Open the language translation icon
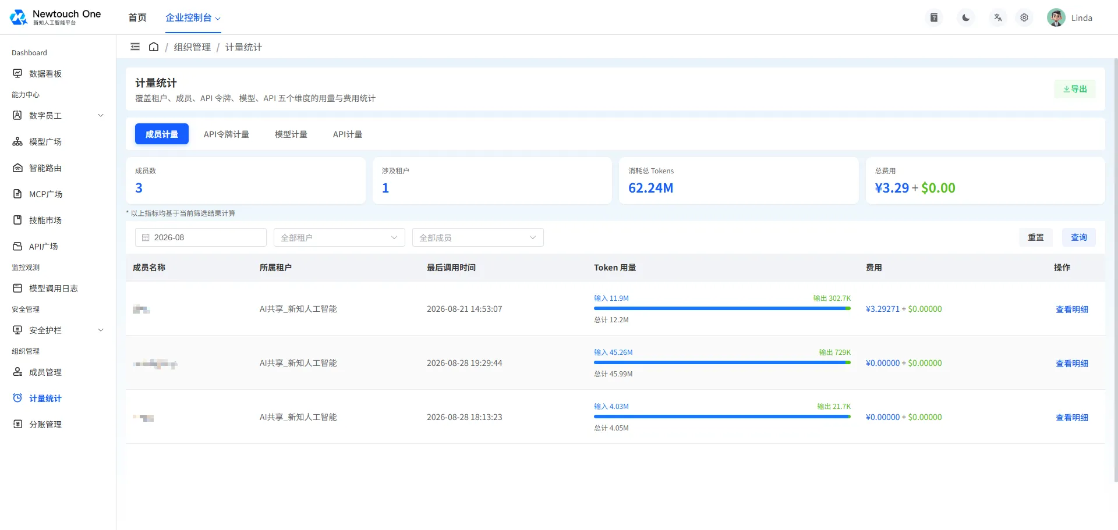The width and height of the screenshot is (1118, 530). [x=998, y=17]
